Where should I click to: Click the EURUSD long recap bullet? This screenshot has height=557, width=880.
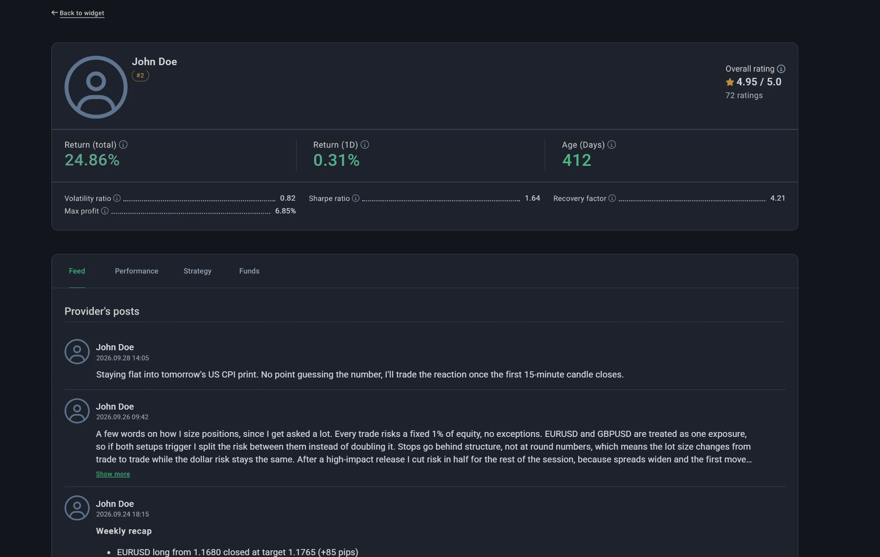[238, 552]
